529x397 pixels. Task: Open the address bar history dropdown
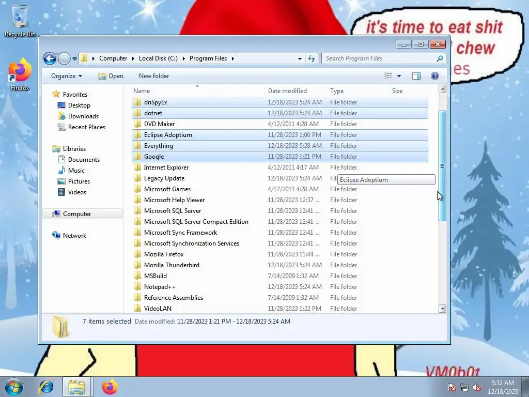pos(300,59)
